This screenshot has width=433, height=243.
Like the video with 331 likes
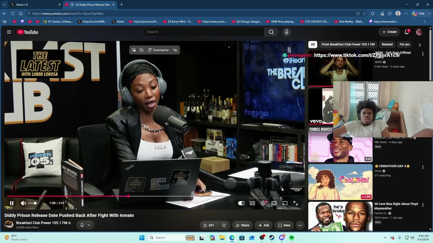point(208,225)
